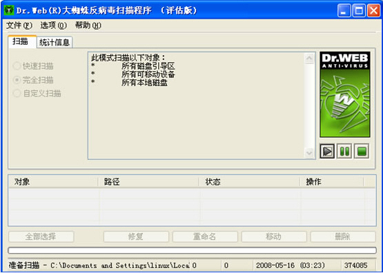Open the 选项(O) menu
383x273 pixels.
[x=54, y=26]
